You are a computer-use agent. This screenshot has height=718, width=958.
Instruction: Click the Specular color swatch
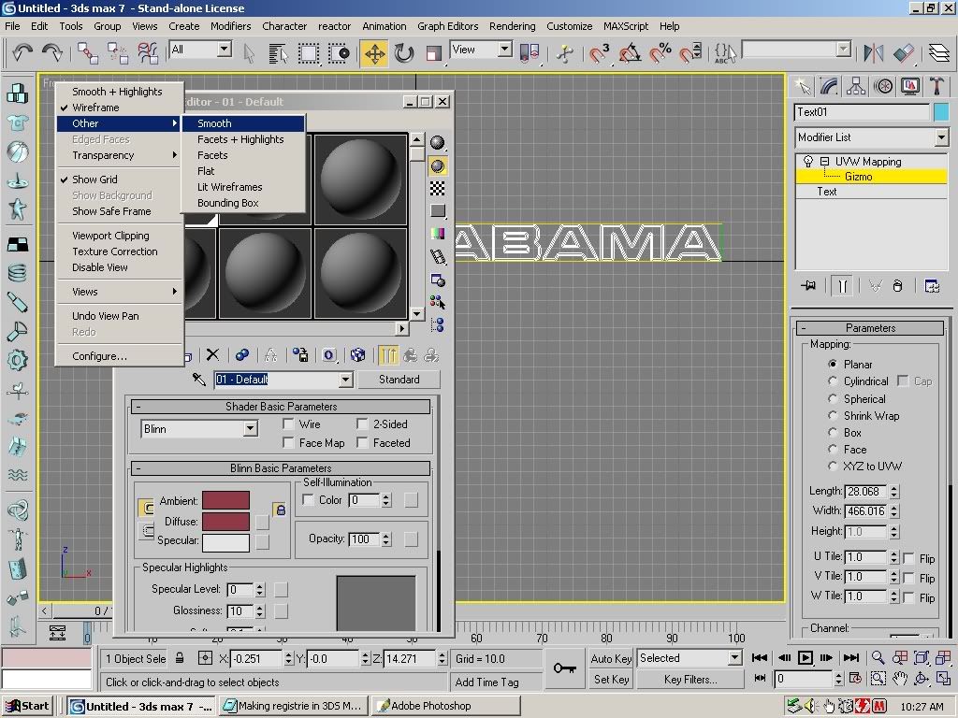tap(225, 542)
